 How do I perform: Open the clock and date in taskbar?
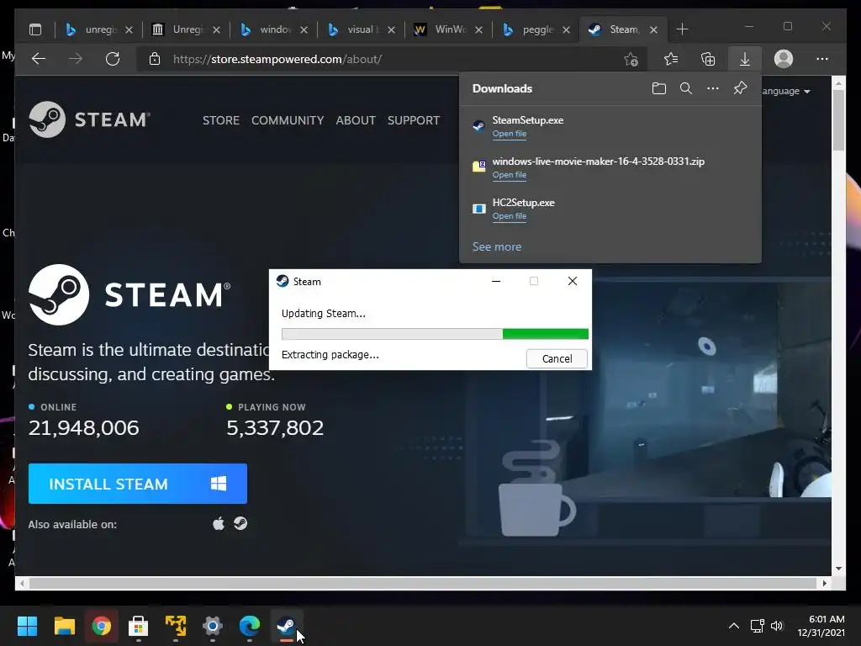[x=821, y=626]
